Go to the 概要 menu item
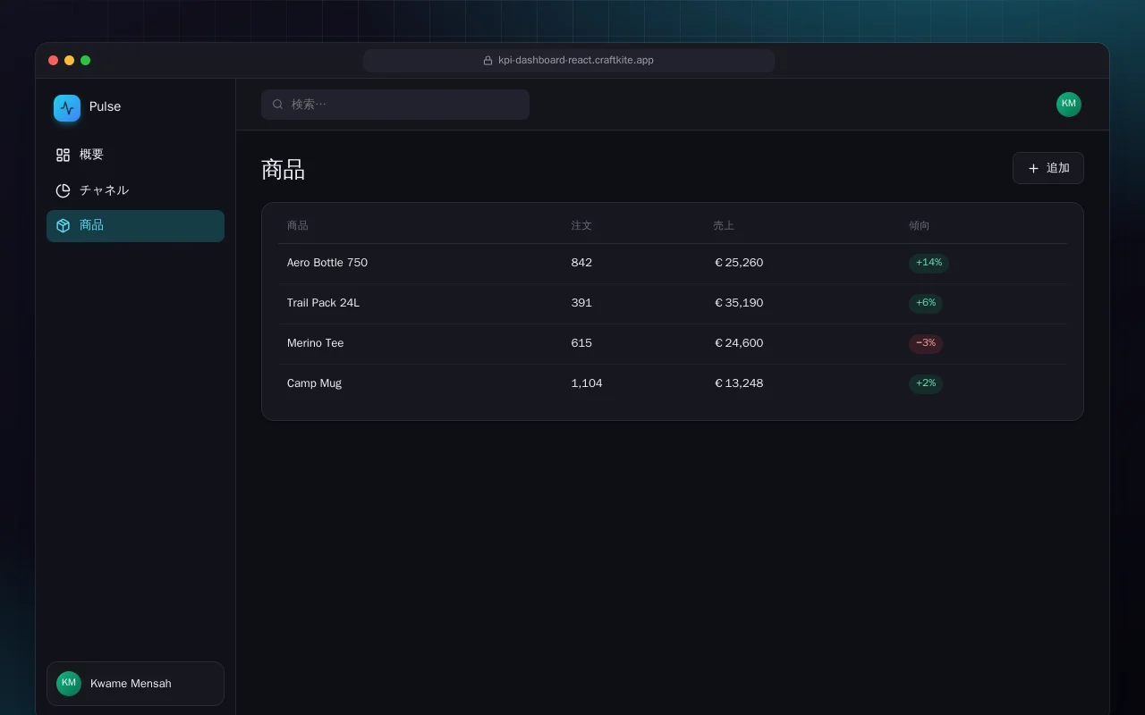 (x=135, y=155)
